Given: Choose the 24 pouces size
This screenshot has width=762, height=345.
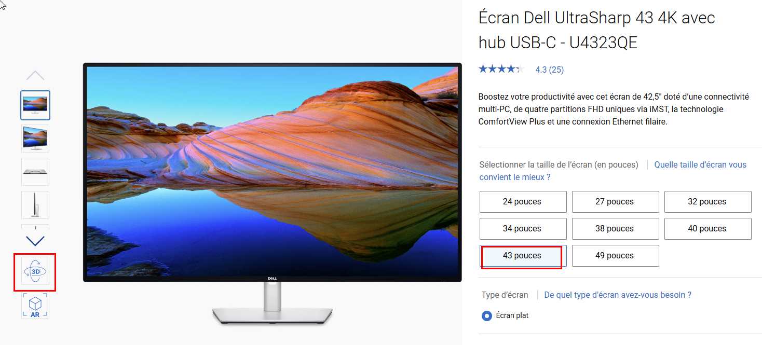Looking at the screenshot, I should pos(523,202).
